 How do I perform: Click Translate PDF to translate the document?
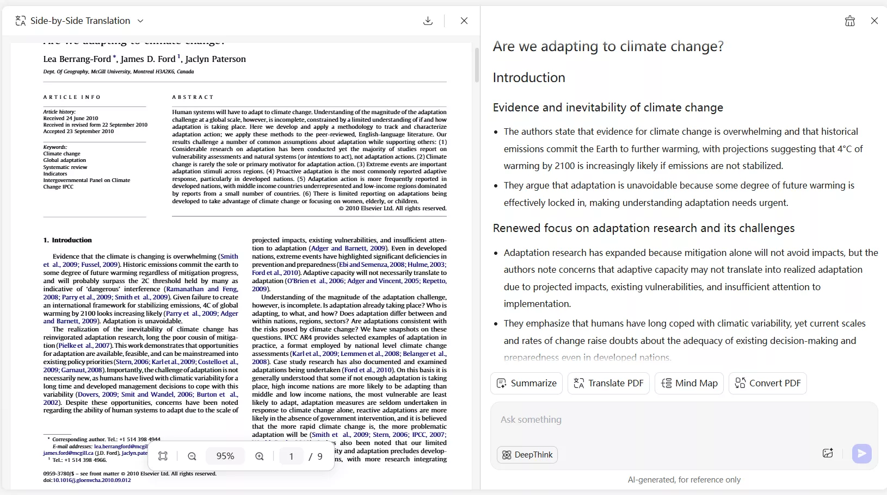tap(608, 383)
